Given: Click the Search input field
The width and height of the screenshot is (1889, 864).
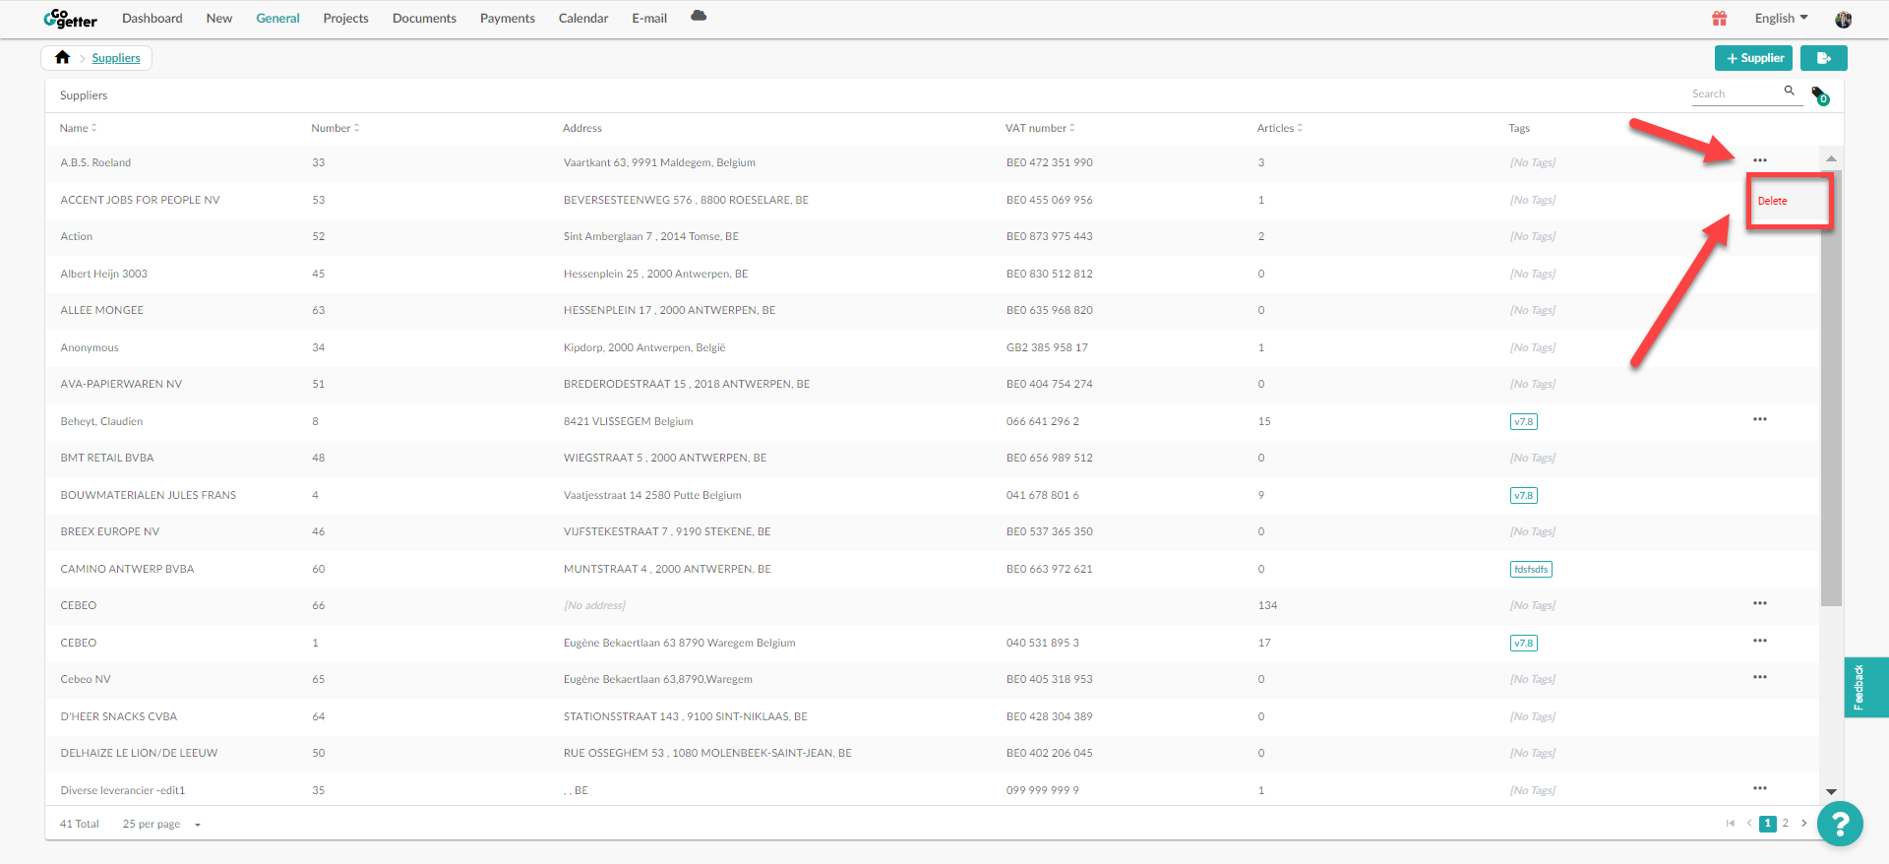Looking at the screenshot, I should click(x=1737, y=93).
